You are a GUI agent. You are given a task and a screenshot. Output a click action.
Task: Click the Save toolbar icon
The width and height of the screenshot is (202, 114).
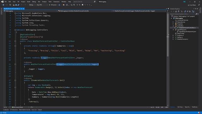pos(16,5)
